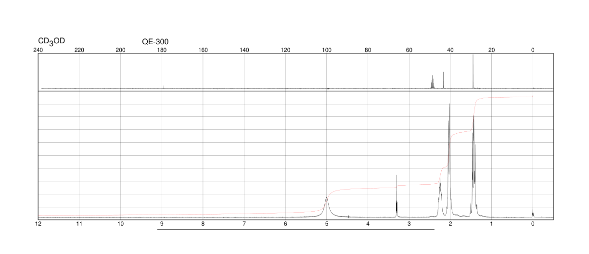The height and width of the screenshot is (254, 589).
Task: Click the TMS reference peak at 0 ppm
Action: [x=533, y=156]
